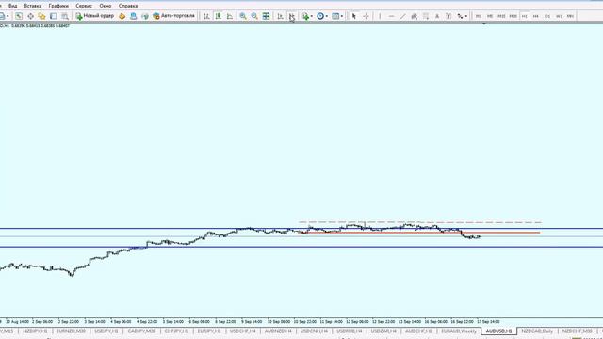603x339 pixels.
Task: Open the Strategy Tester panel icon
Action: point(65,16)
